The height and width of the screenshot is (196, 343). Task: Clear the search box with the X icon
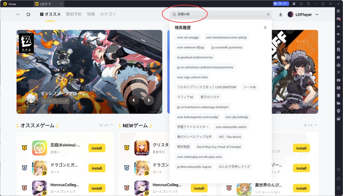[x=268, y=14]
